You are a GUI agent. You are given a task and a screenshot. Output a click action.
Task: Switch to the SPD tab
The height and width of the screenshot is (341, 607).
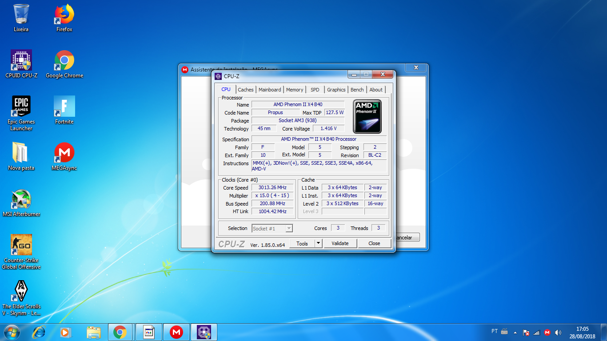click(x=315, y=90)
